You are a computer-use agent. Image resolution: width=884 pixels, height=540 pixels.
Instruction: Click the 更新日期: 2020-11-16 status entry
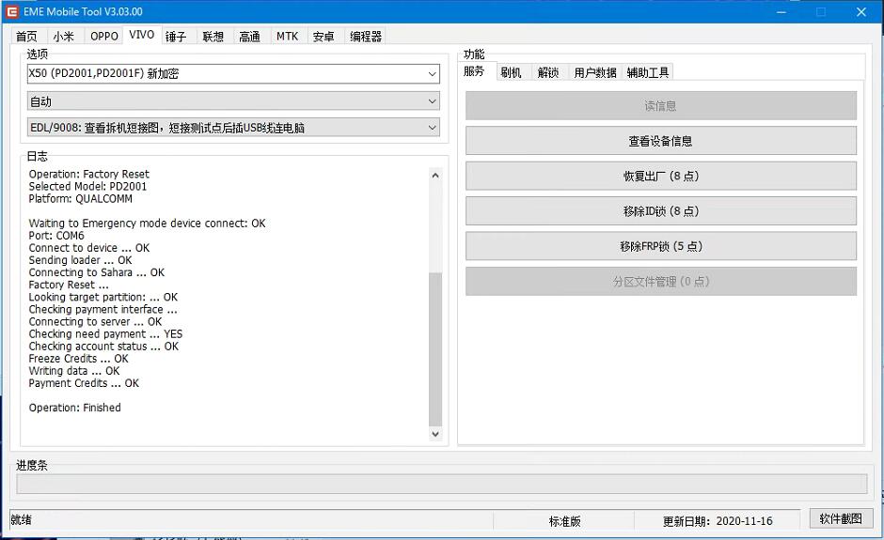(718, 521)
